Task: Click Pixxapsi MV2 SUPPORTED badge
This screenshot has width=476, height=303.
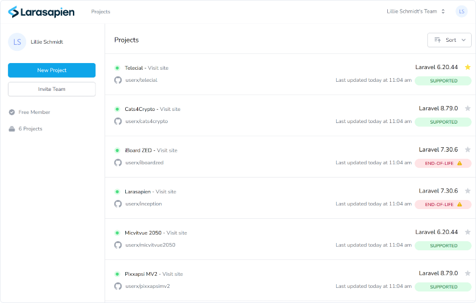Action: (x=443, y=287)
